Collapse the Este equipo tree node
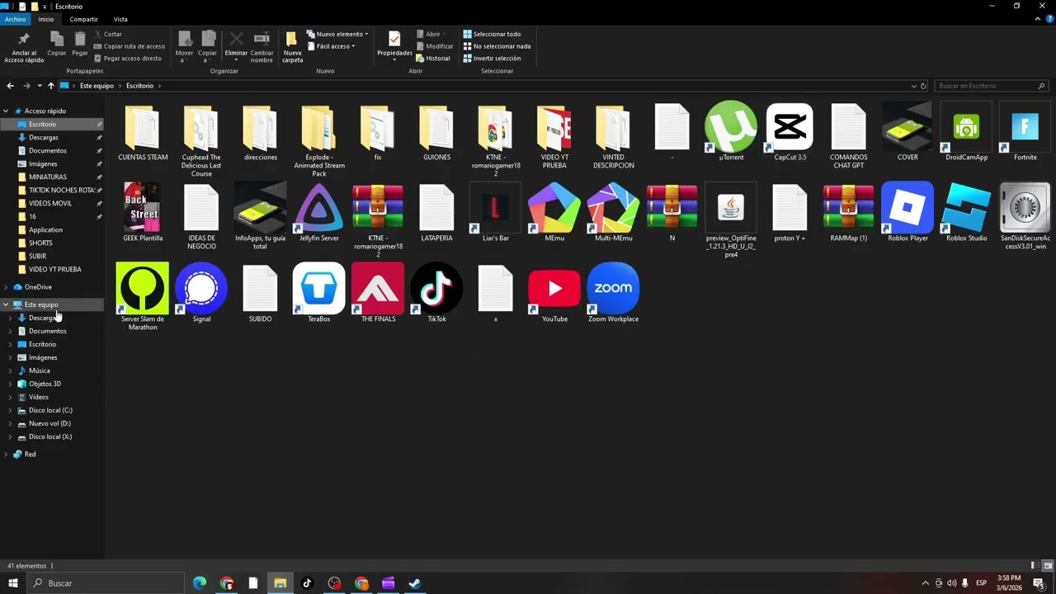The image size is (1056, 594). tap(6, 304)
